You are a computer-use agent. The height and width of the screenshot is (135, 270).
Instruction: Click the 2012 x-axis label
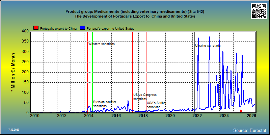[x=62, y=115]
